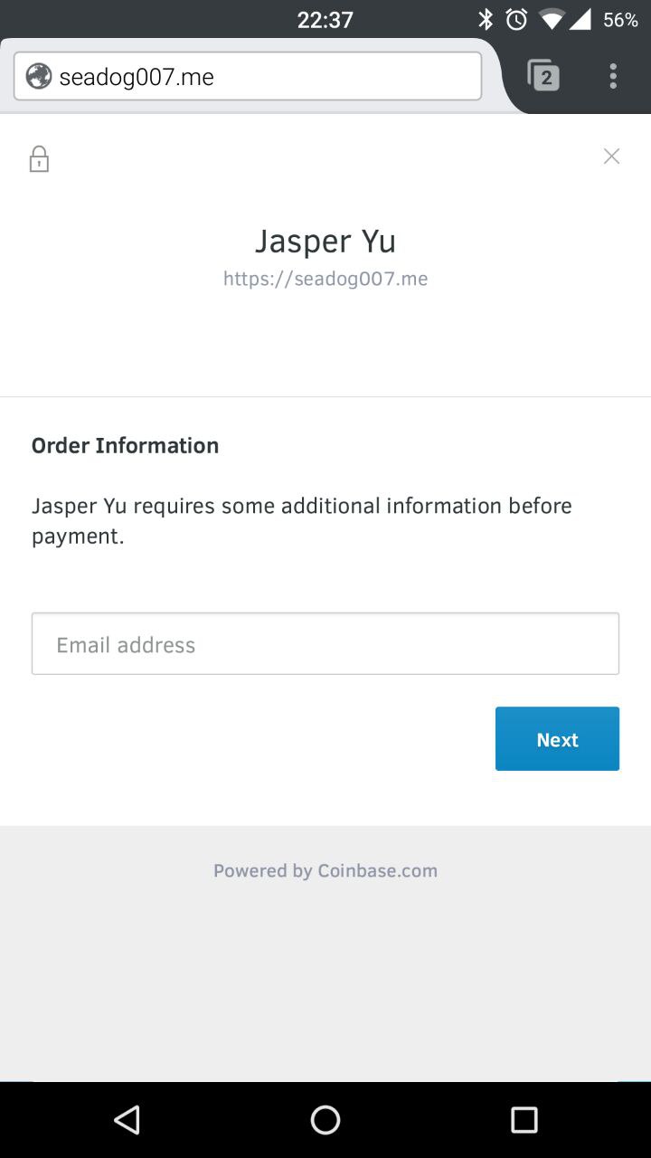The height and width of the screenshot is (1158, 651).
Task: Open the Android recent apps square
Action: click(524, 1120)
